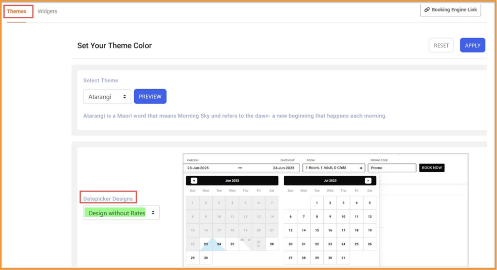This screenshot has width=497, height=270.
Task: Select July 10 in the calendar
Action: click(x=343, y=217)
